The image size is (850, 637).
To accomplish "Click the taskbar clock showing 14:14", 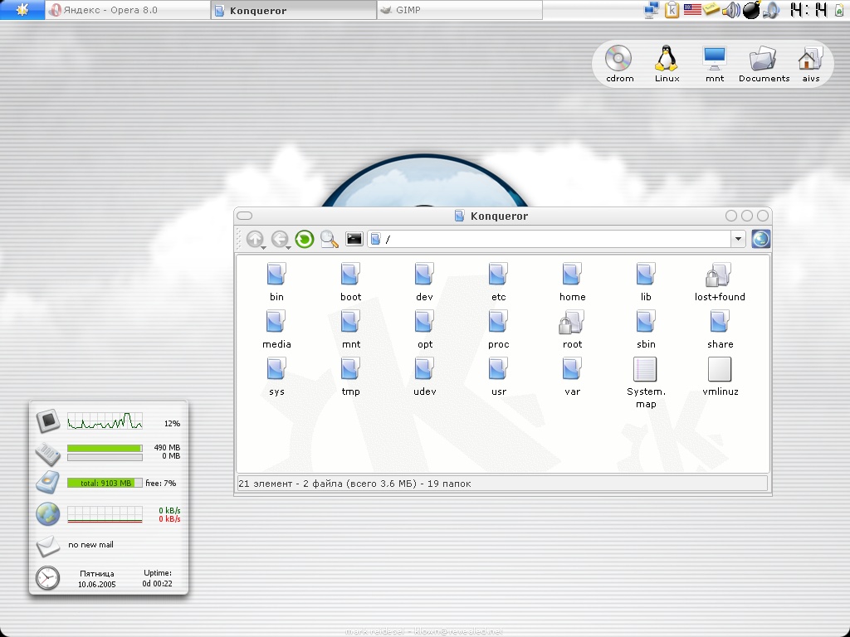I will [x=808, y=10].
